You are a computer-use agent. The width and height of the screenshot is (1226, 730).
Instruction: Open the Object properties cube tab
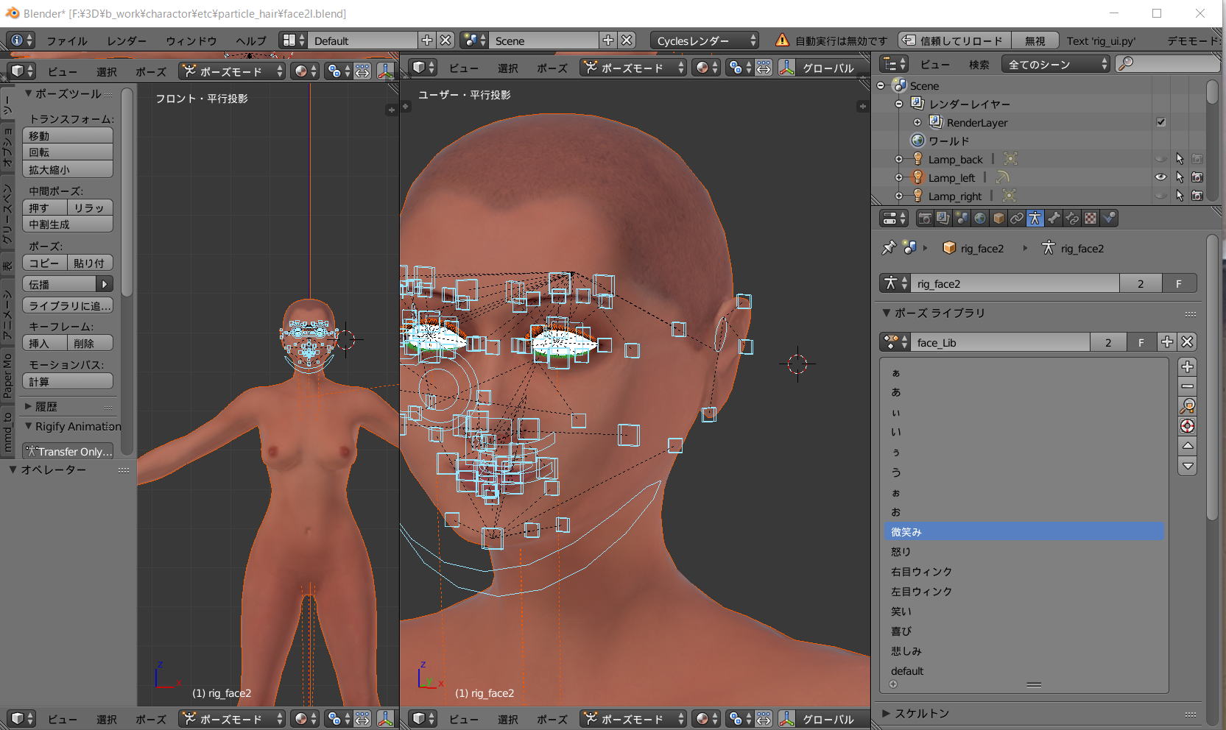tap(998, 219)
